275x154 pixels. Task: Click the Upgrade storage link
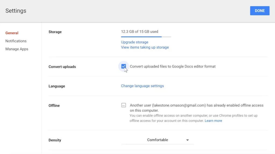(135, 42)
